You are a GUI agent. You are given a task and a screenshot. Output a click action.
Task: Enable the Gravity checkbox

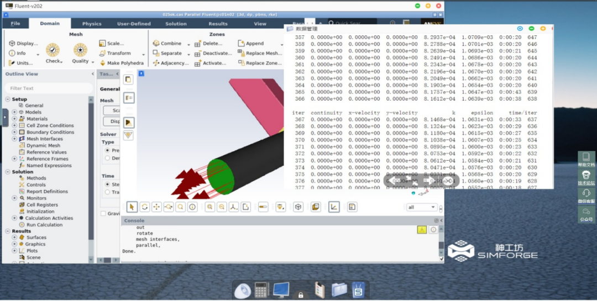(103, 214)
